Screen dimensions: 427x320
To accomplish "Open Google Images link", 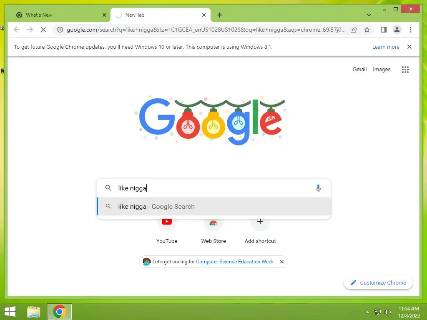I will (382, 70).
